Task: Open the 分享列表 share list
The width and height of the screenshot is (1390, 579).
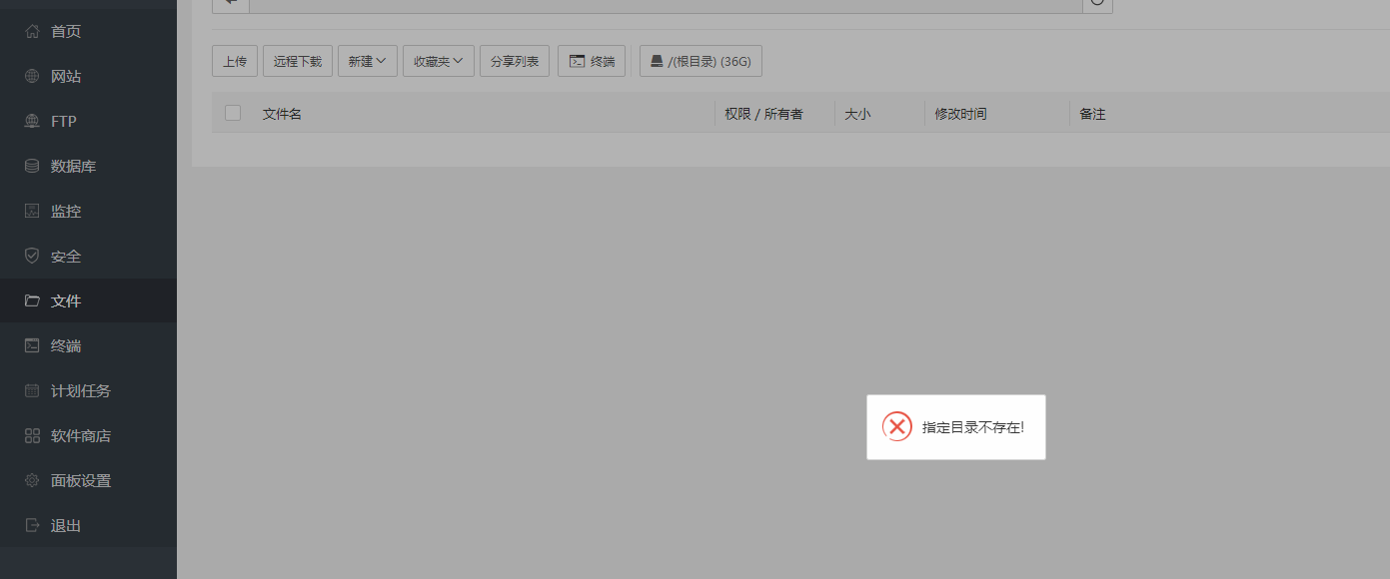Action: [515, 61]
